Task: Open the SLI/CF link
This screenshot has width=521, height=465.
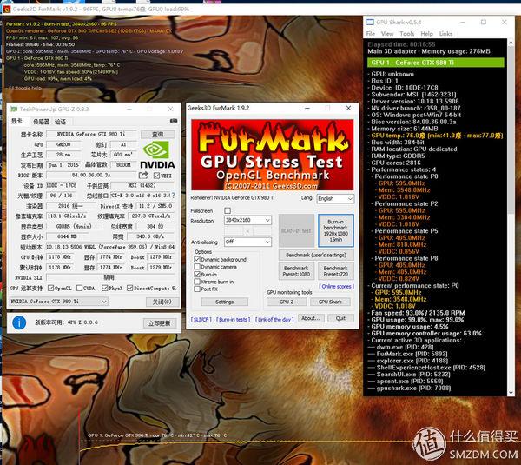Action: (x=201, y=319)
